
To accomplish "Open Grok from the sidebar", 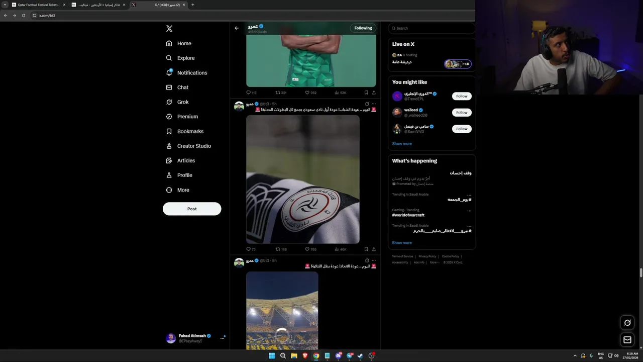I will (177, 102).
